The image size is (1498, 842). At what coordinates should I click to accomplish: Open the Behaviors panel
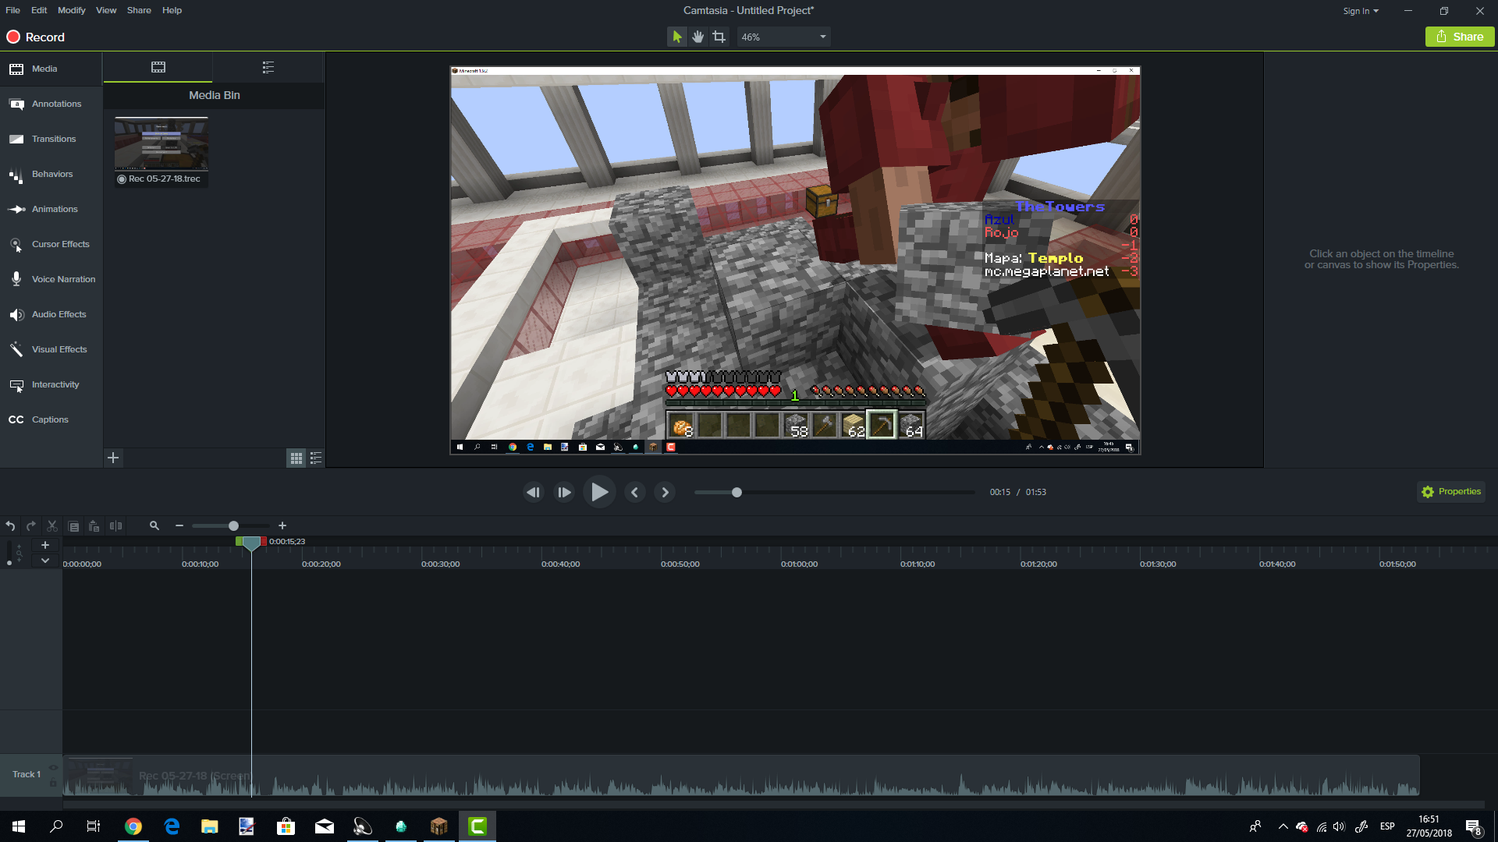point(51,174)
